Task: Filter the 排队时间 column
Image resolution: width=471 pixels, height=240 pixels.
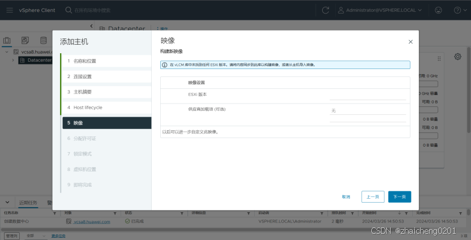Action: pos(352,213)
